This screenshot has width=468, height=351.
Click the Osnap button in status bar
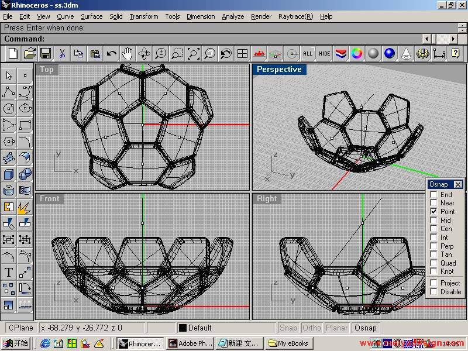[x=366, y=328]
